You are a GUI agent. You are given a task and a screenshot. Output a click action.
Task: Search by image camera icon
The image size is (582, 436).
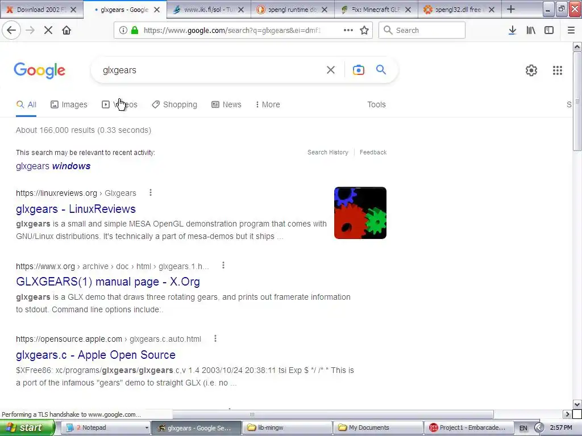[358, 70]
